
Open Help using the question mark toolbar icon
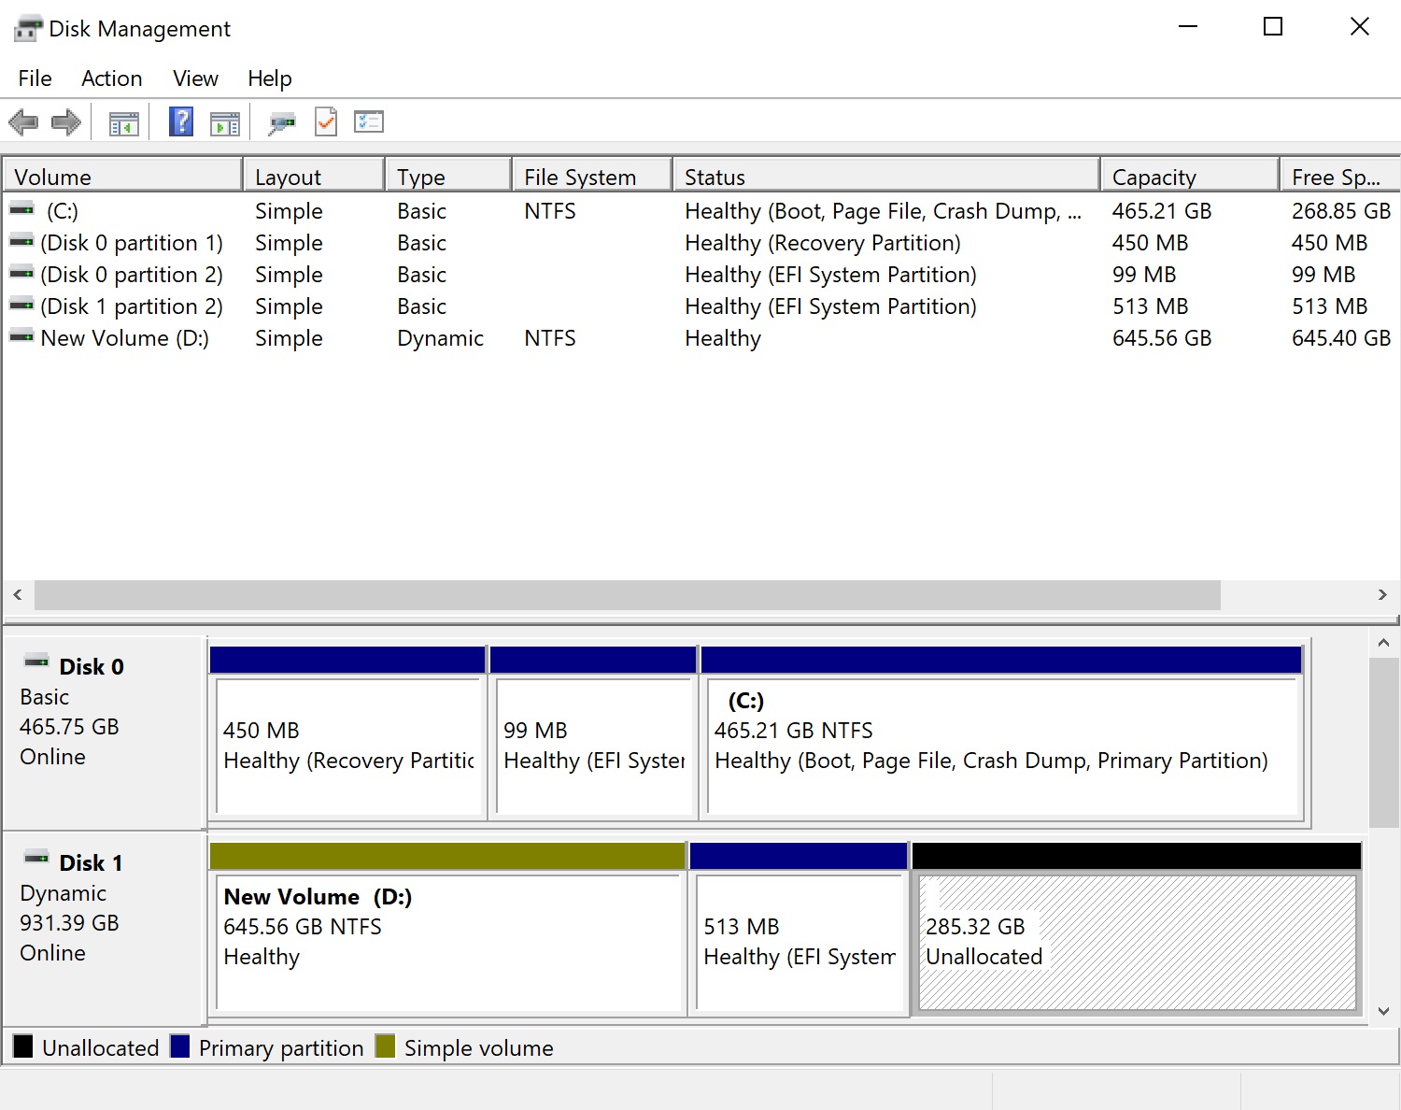coord(180,121)
